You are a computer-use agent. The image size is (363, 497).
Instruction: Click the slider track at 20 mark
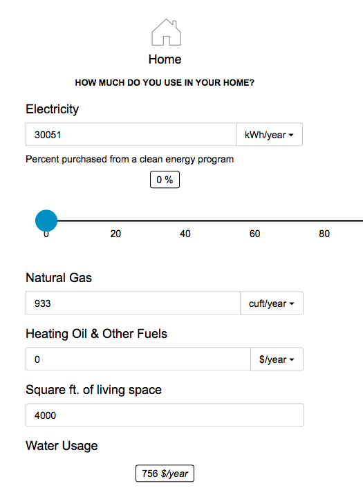point(115,221)
